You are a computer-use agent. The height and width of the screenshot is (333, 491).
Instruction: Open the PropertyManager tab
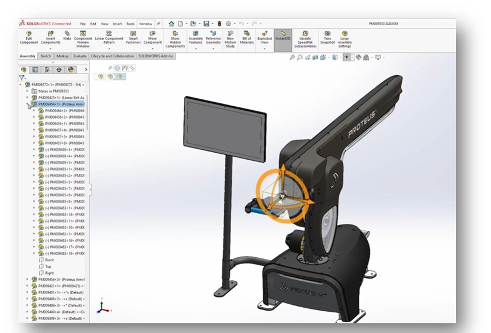[x=35, y=69]
